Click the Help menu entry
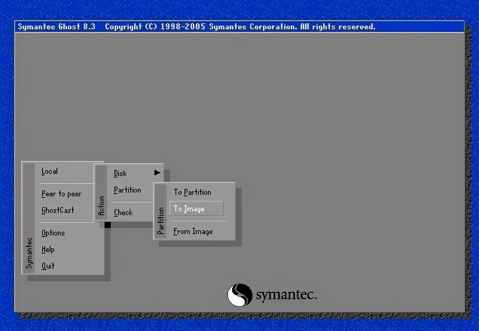The image size is (479, 331). click(48, 249)
